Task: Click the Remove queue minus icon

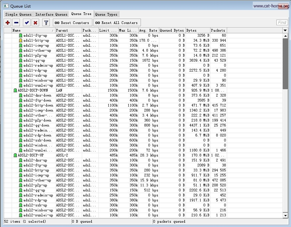Action: [x=16, y=23]
